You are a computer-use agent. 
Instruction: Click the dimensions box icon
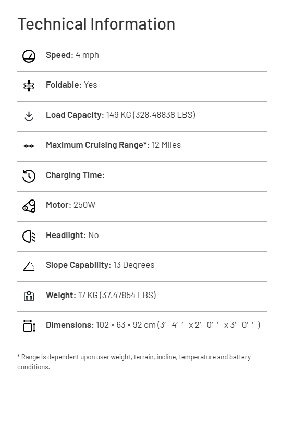coord(29,326)
